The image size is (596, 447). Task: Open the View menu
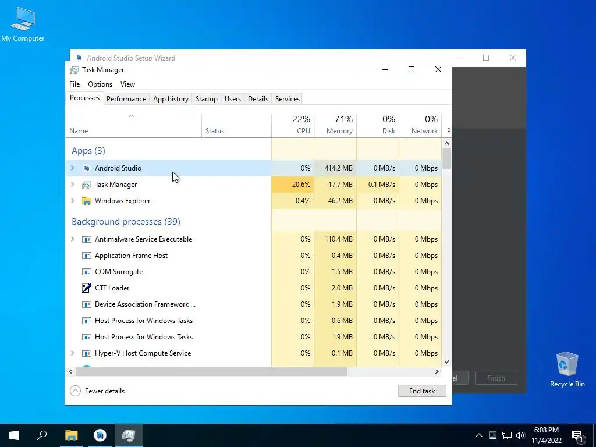(127, 84)
